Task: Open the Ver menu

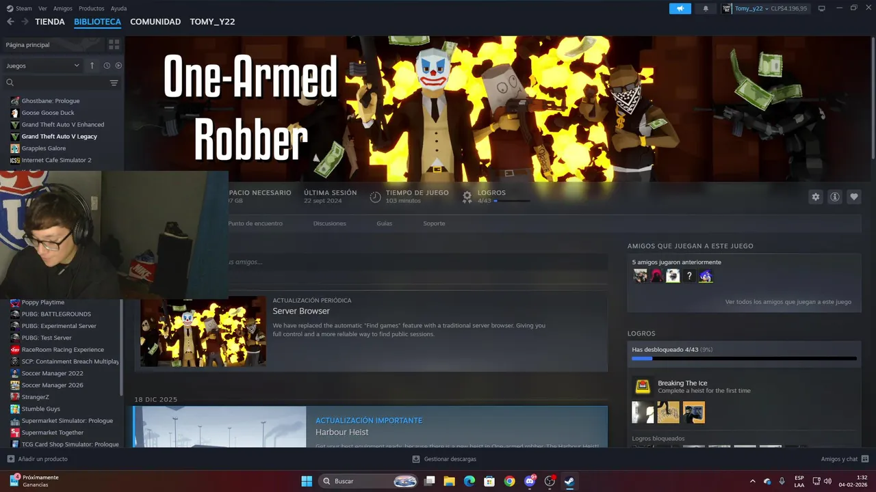Action: tap(43, 8)
